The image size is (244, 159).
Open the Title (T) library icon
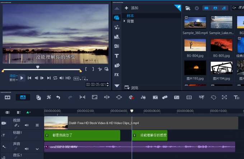[x=117, y=56]
